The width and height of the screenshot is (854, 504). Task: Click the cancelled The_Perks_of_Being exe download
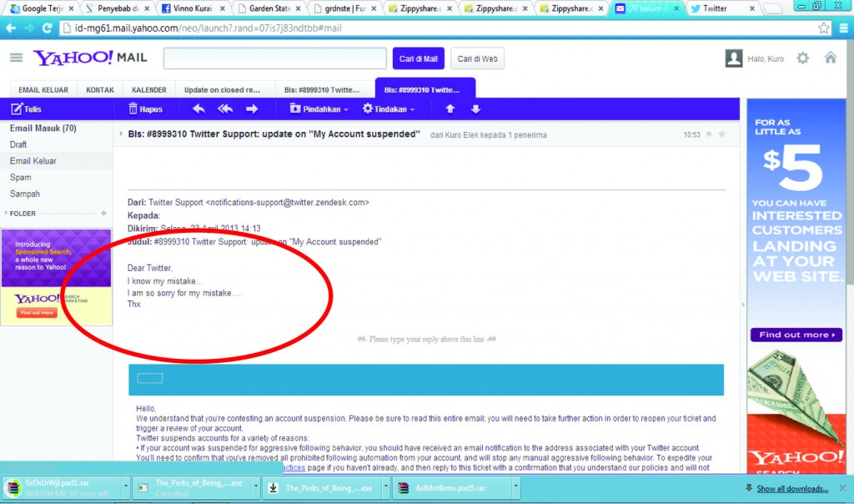[193, 487]
